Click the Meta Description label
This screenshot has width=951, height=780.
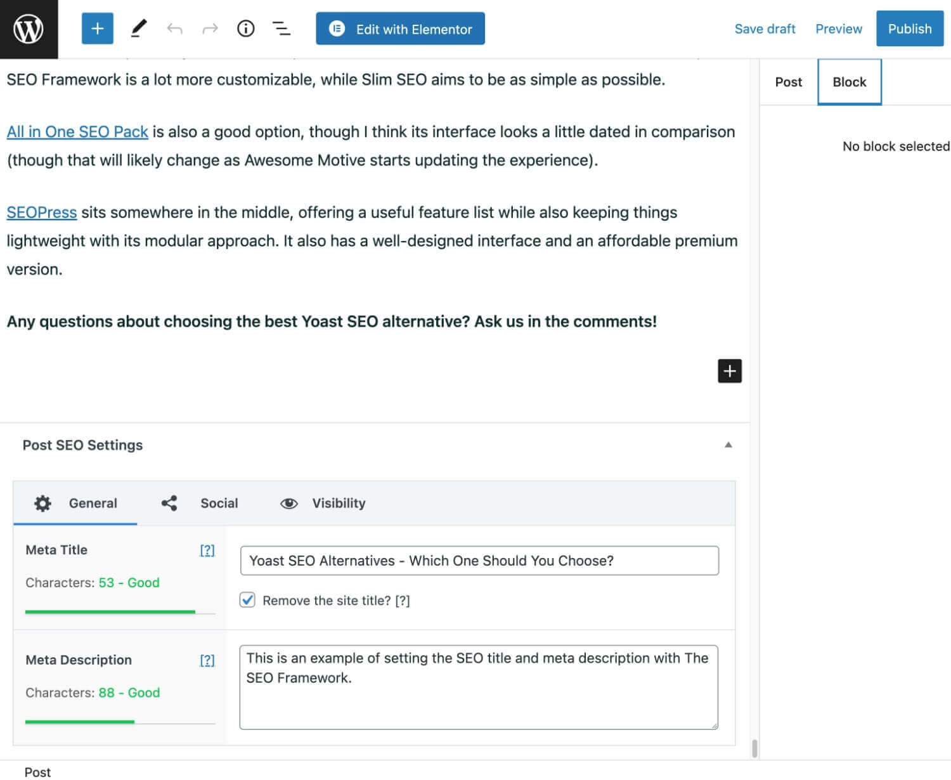tap(79, 660)
